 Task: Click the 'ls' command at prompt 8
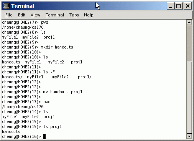click(43, 32)
